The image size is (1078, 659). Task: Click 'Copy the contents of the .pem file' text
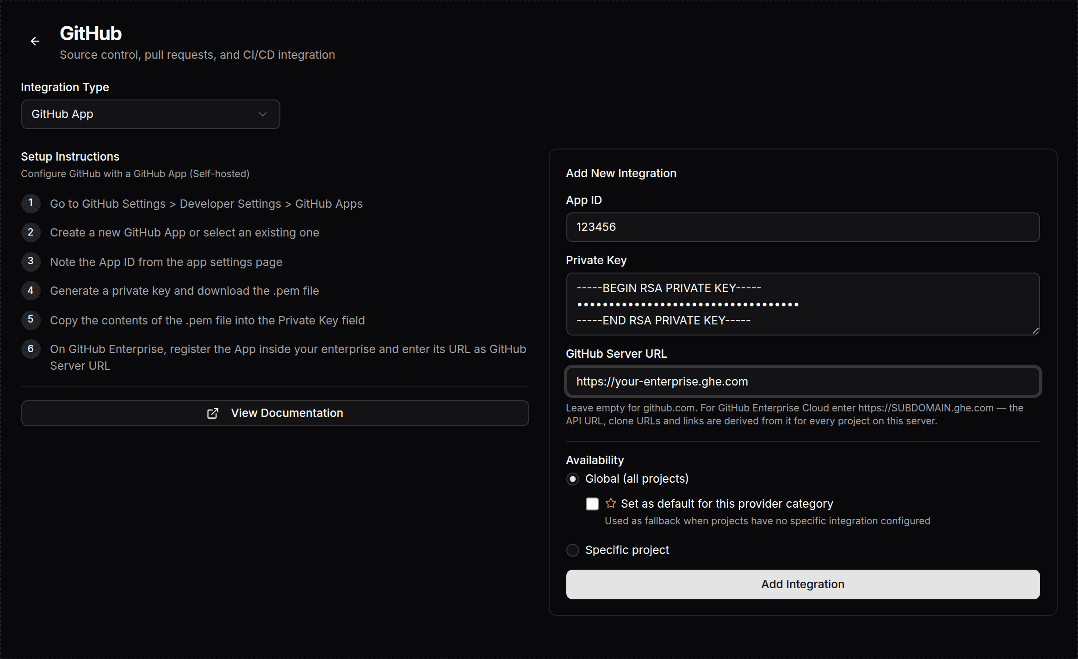click(x=207, y=321)
